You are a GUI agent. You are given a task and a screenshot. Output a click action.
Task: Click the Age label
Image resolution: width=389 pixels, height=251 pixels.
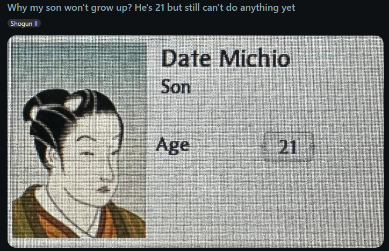point(172,146)
